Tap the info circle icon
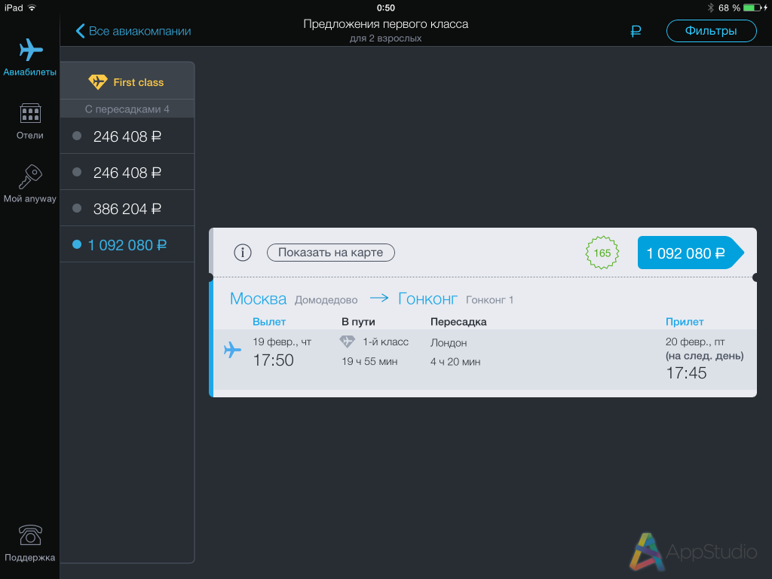The image size is (772, 579). 242,253
